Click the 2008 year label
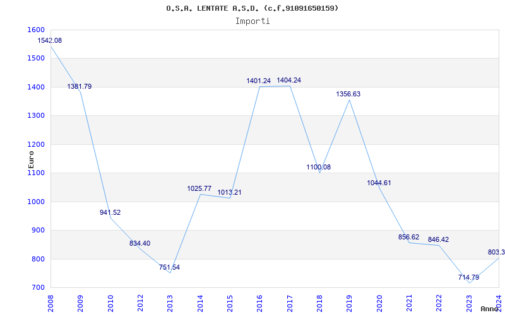Screen dimensions: 505x315 tap(50, 304)
